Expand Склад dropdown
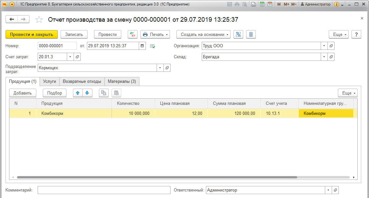This screenshot has height=198, width=369. pos(324,57)
